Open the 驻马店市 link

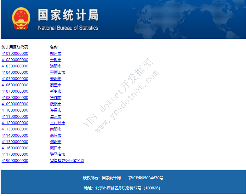click(58, 154)
